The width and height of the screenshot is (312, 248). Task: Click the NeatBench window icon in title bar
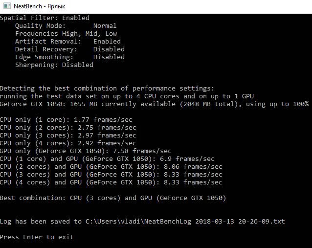pyautogui.click(x=7, y=6)
